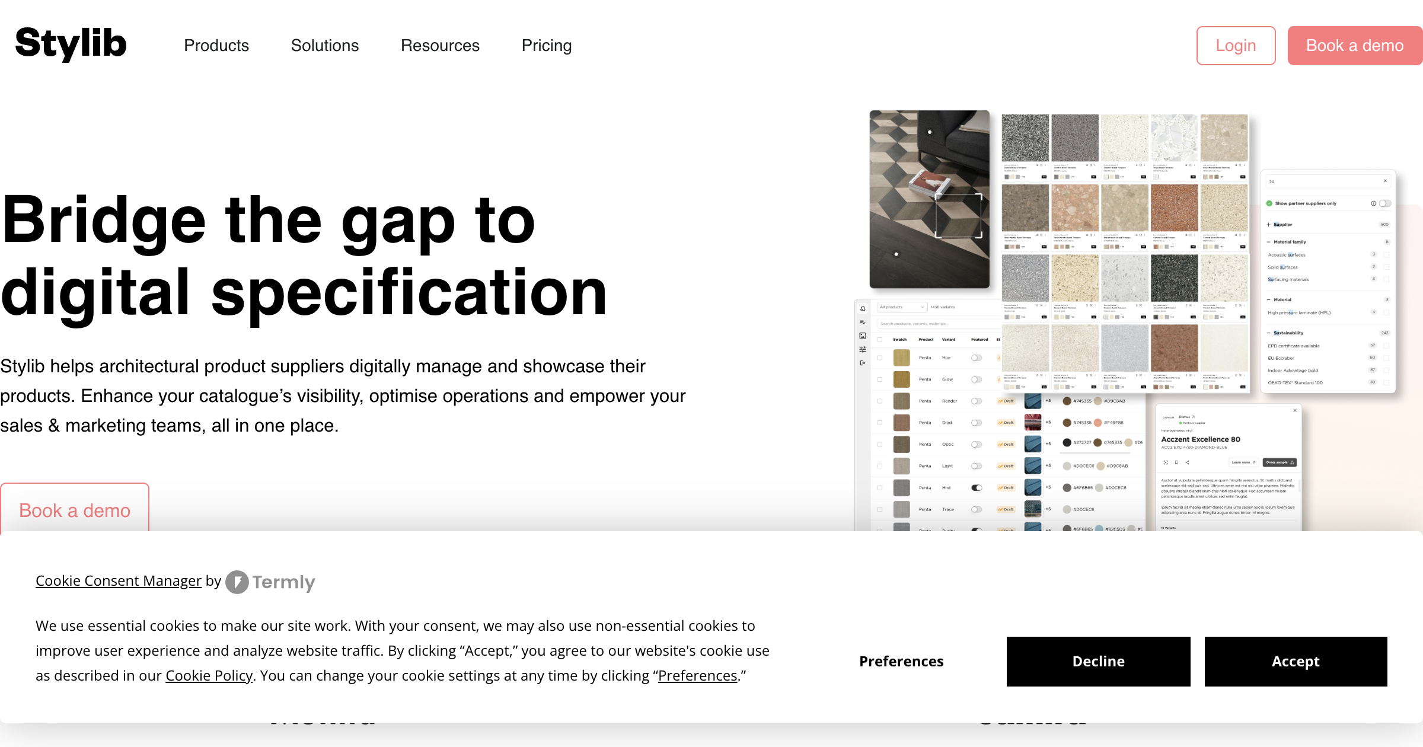Click the Login button

(1236, 46)
